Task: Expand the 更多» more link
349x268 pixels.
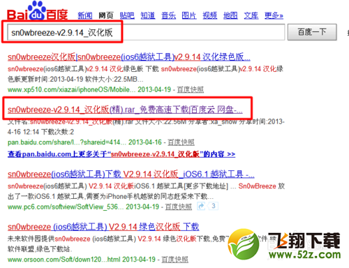Action: [x=274, y=15]
